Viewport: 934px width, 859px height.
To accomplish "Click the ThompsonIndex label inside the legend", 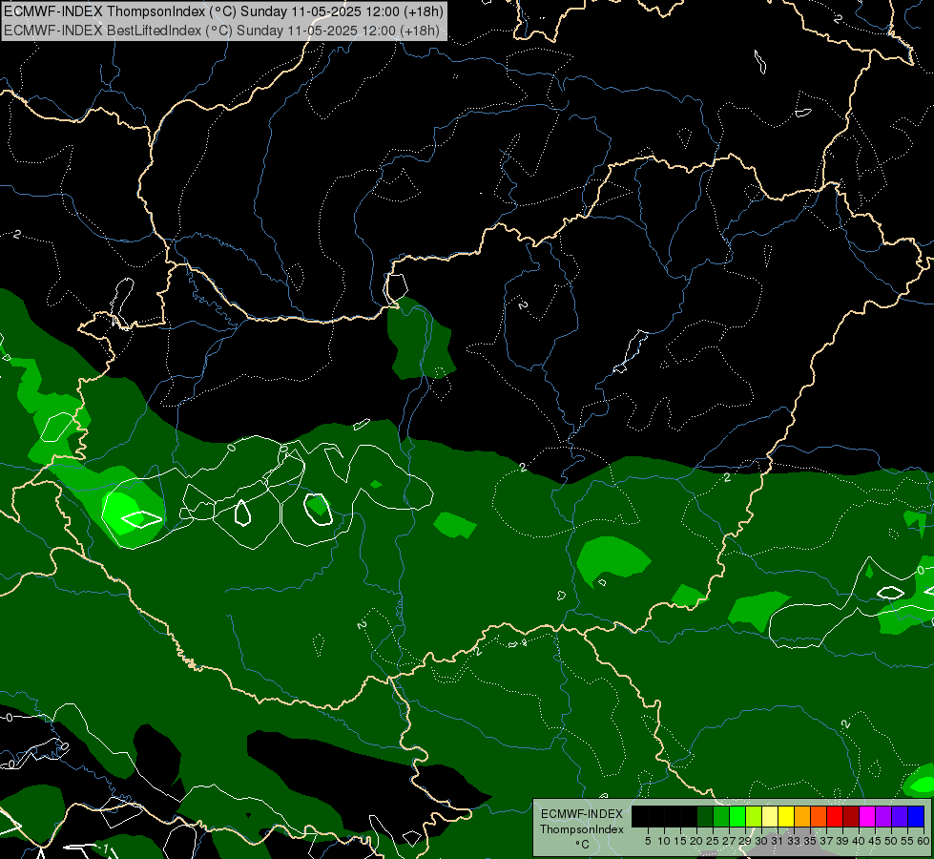I will [582, 829].
